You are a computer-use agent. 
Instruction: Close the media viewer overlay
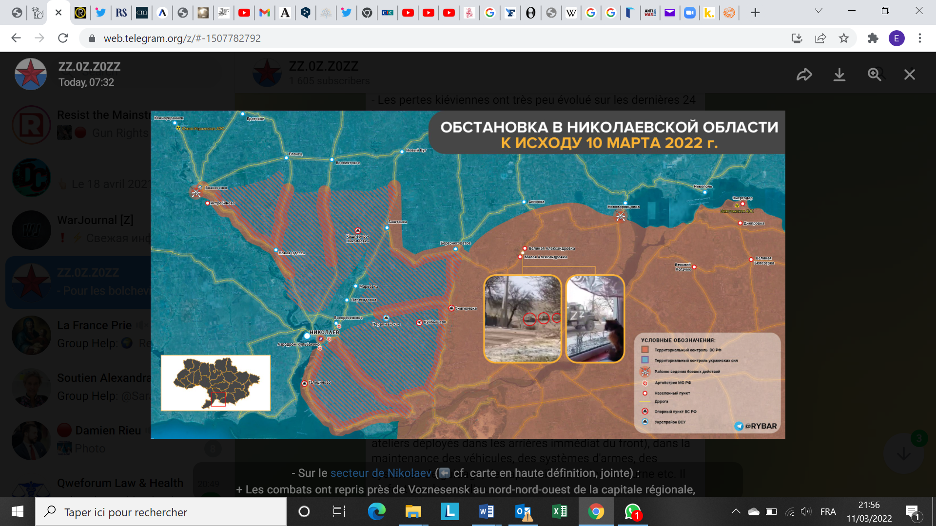[x=909, y=75]
